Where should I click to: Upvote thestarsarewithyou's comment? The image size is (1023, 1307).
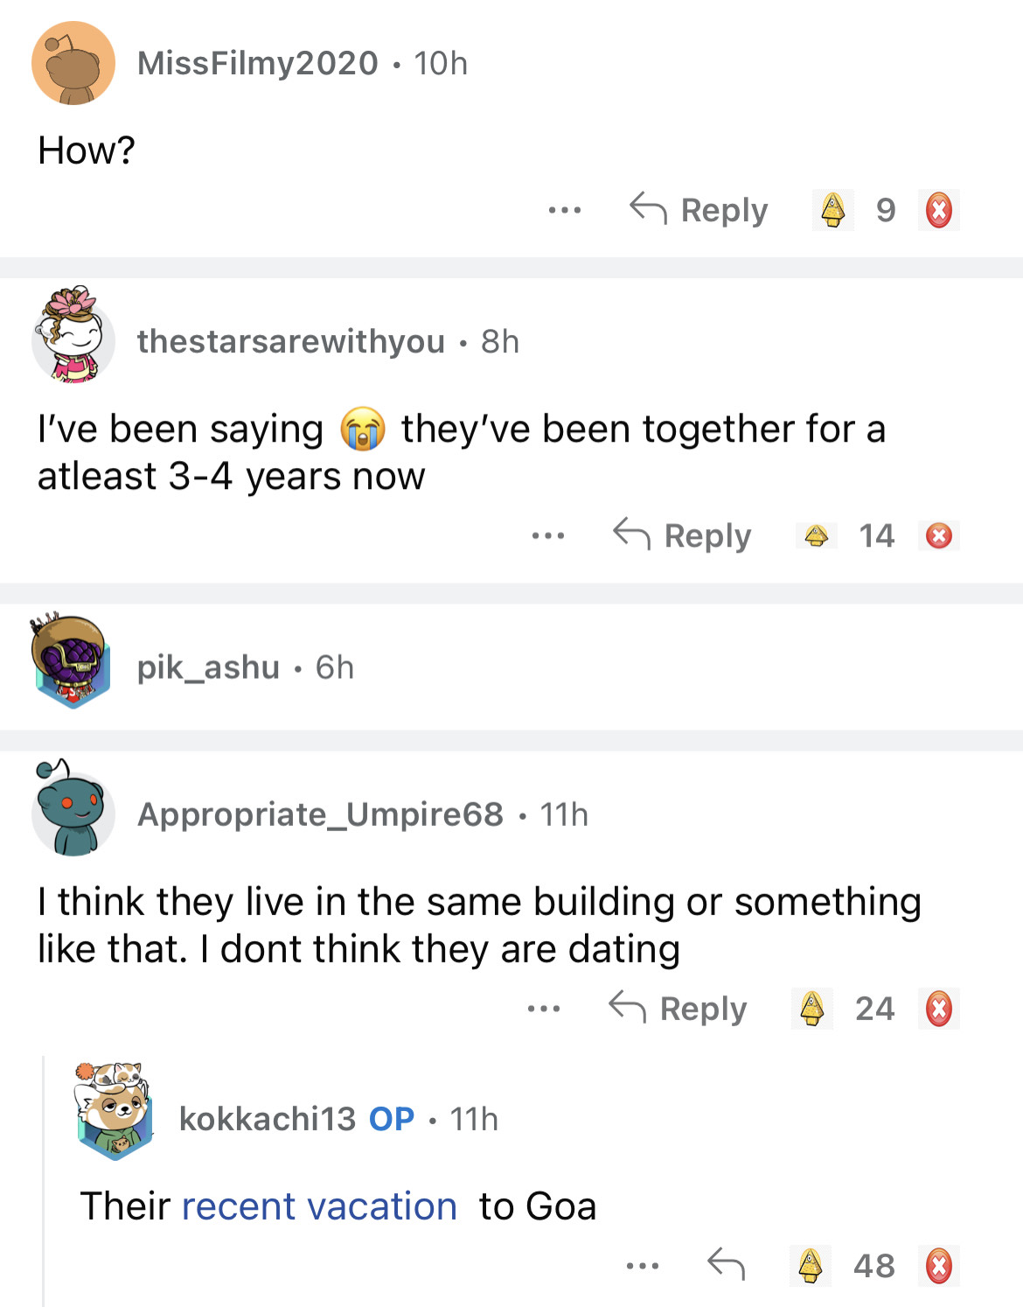(817, 535)
